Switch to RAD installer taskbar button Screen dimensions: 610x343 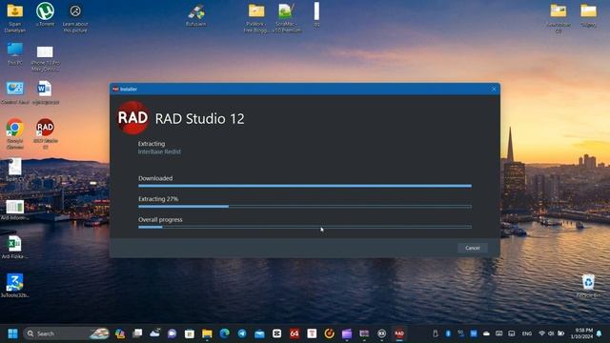(x=399, y=333)
